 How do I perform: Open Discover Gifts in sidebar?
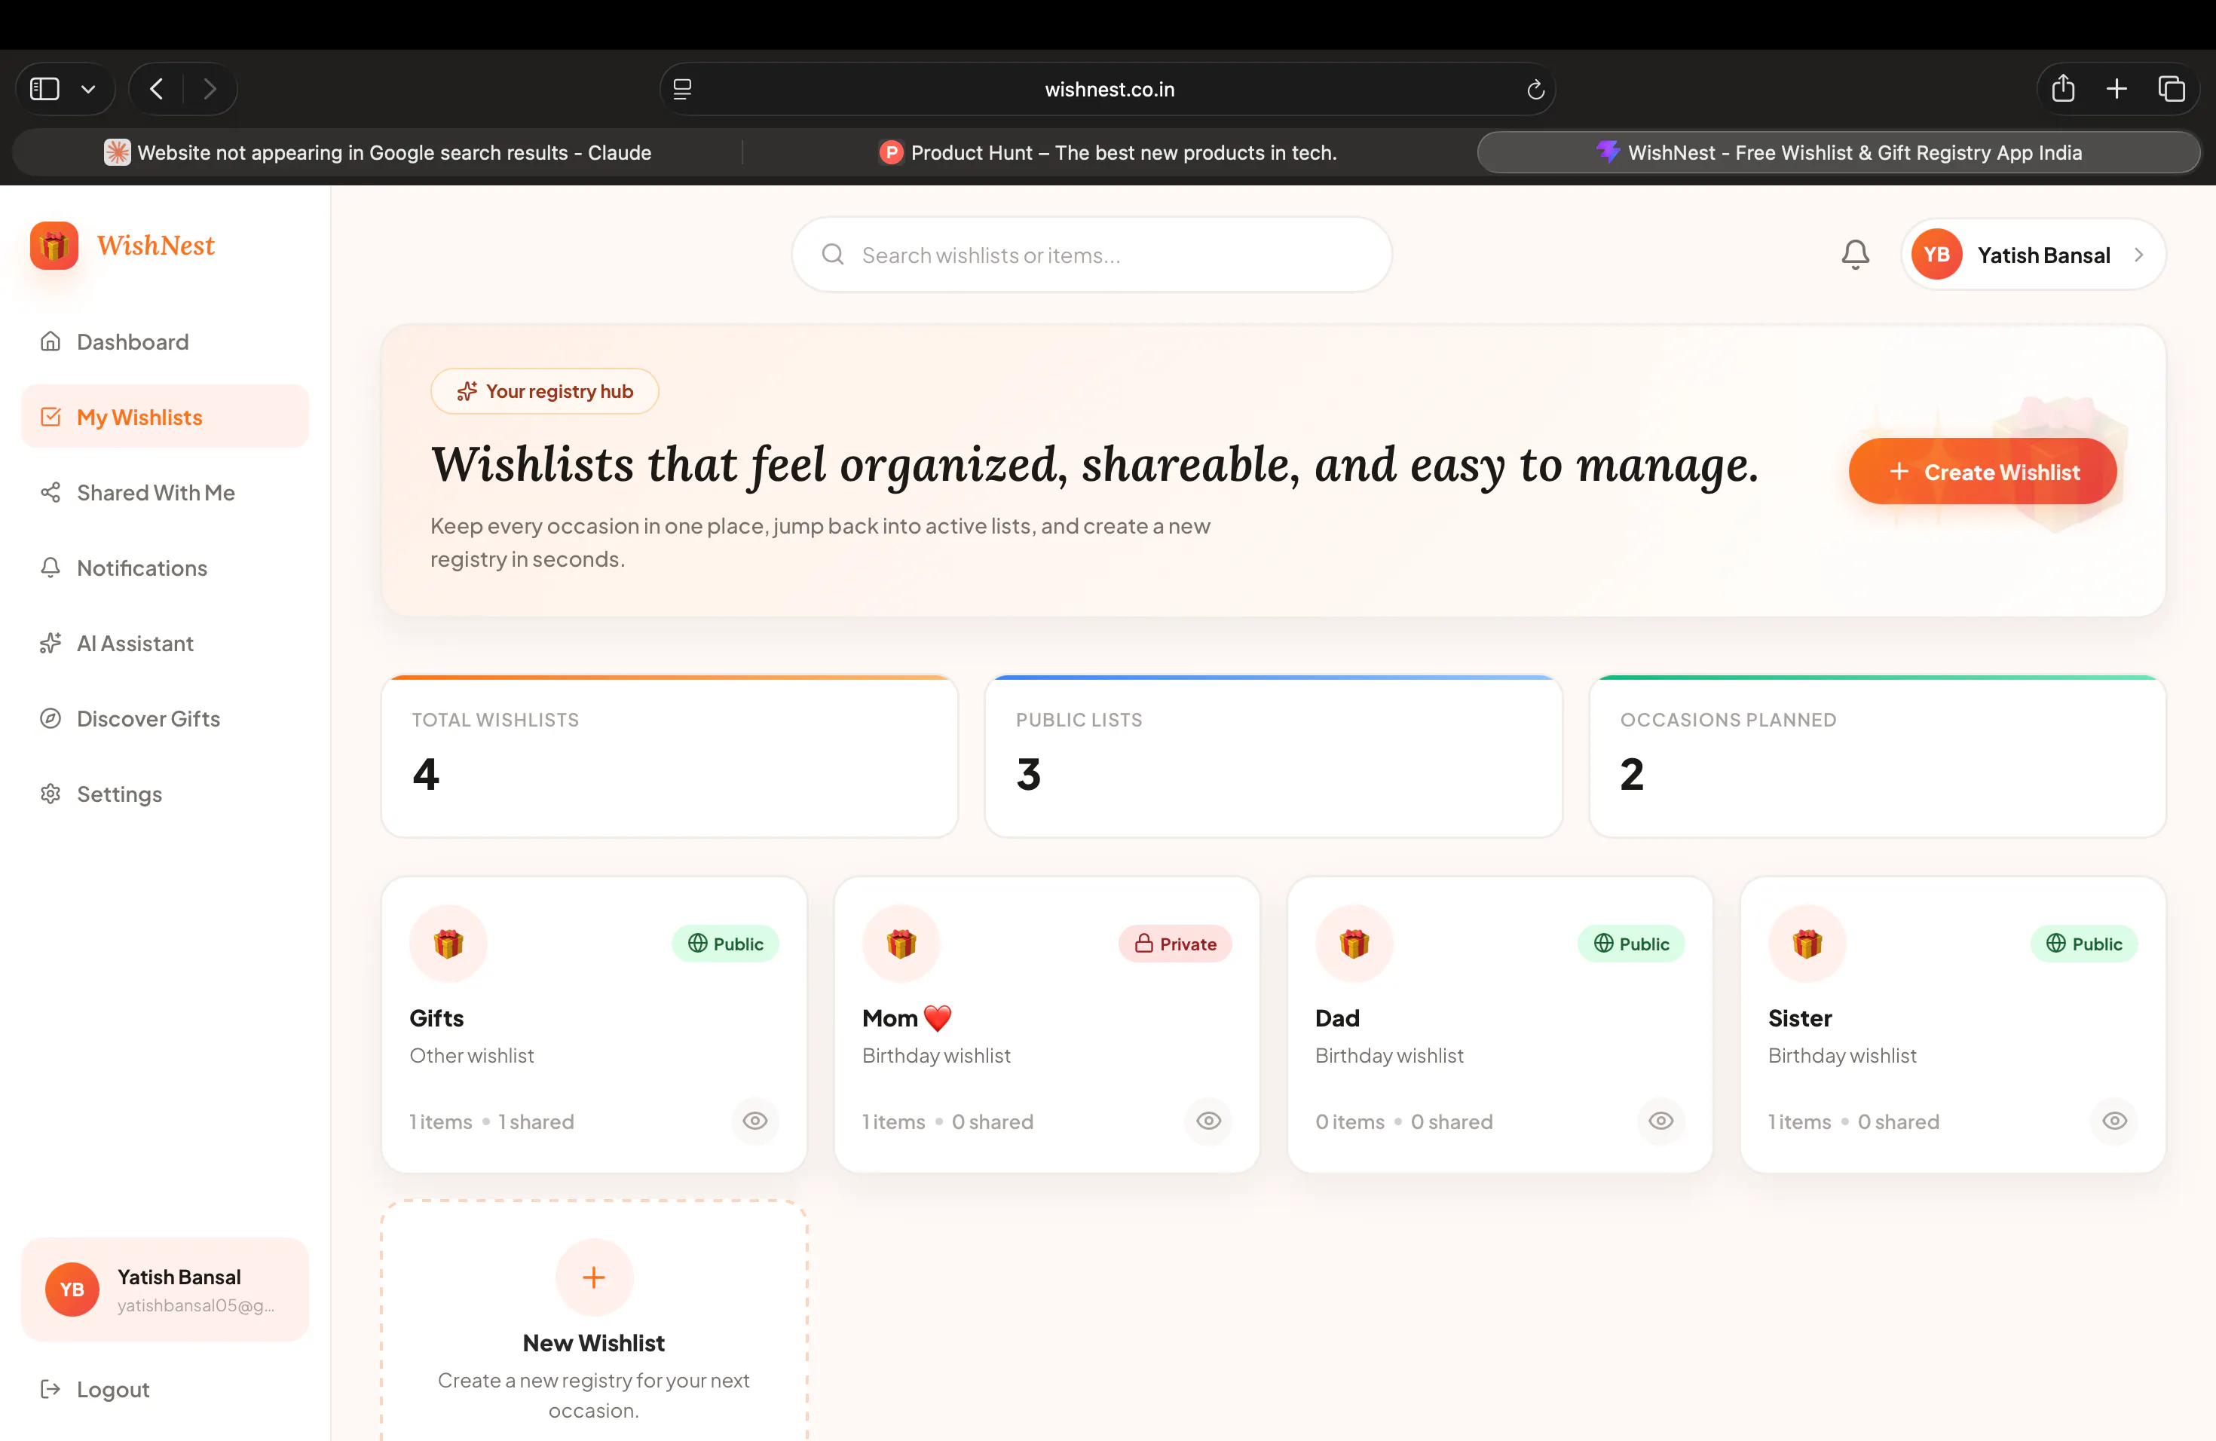click(x=165, y=719)
